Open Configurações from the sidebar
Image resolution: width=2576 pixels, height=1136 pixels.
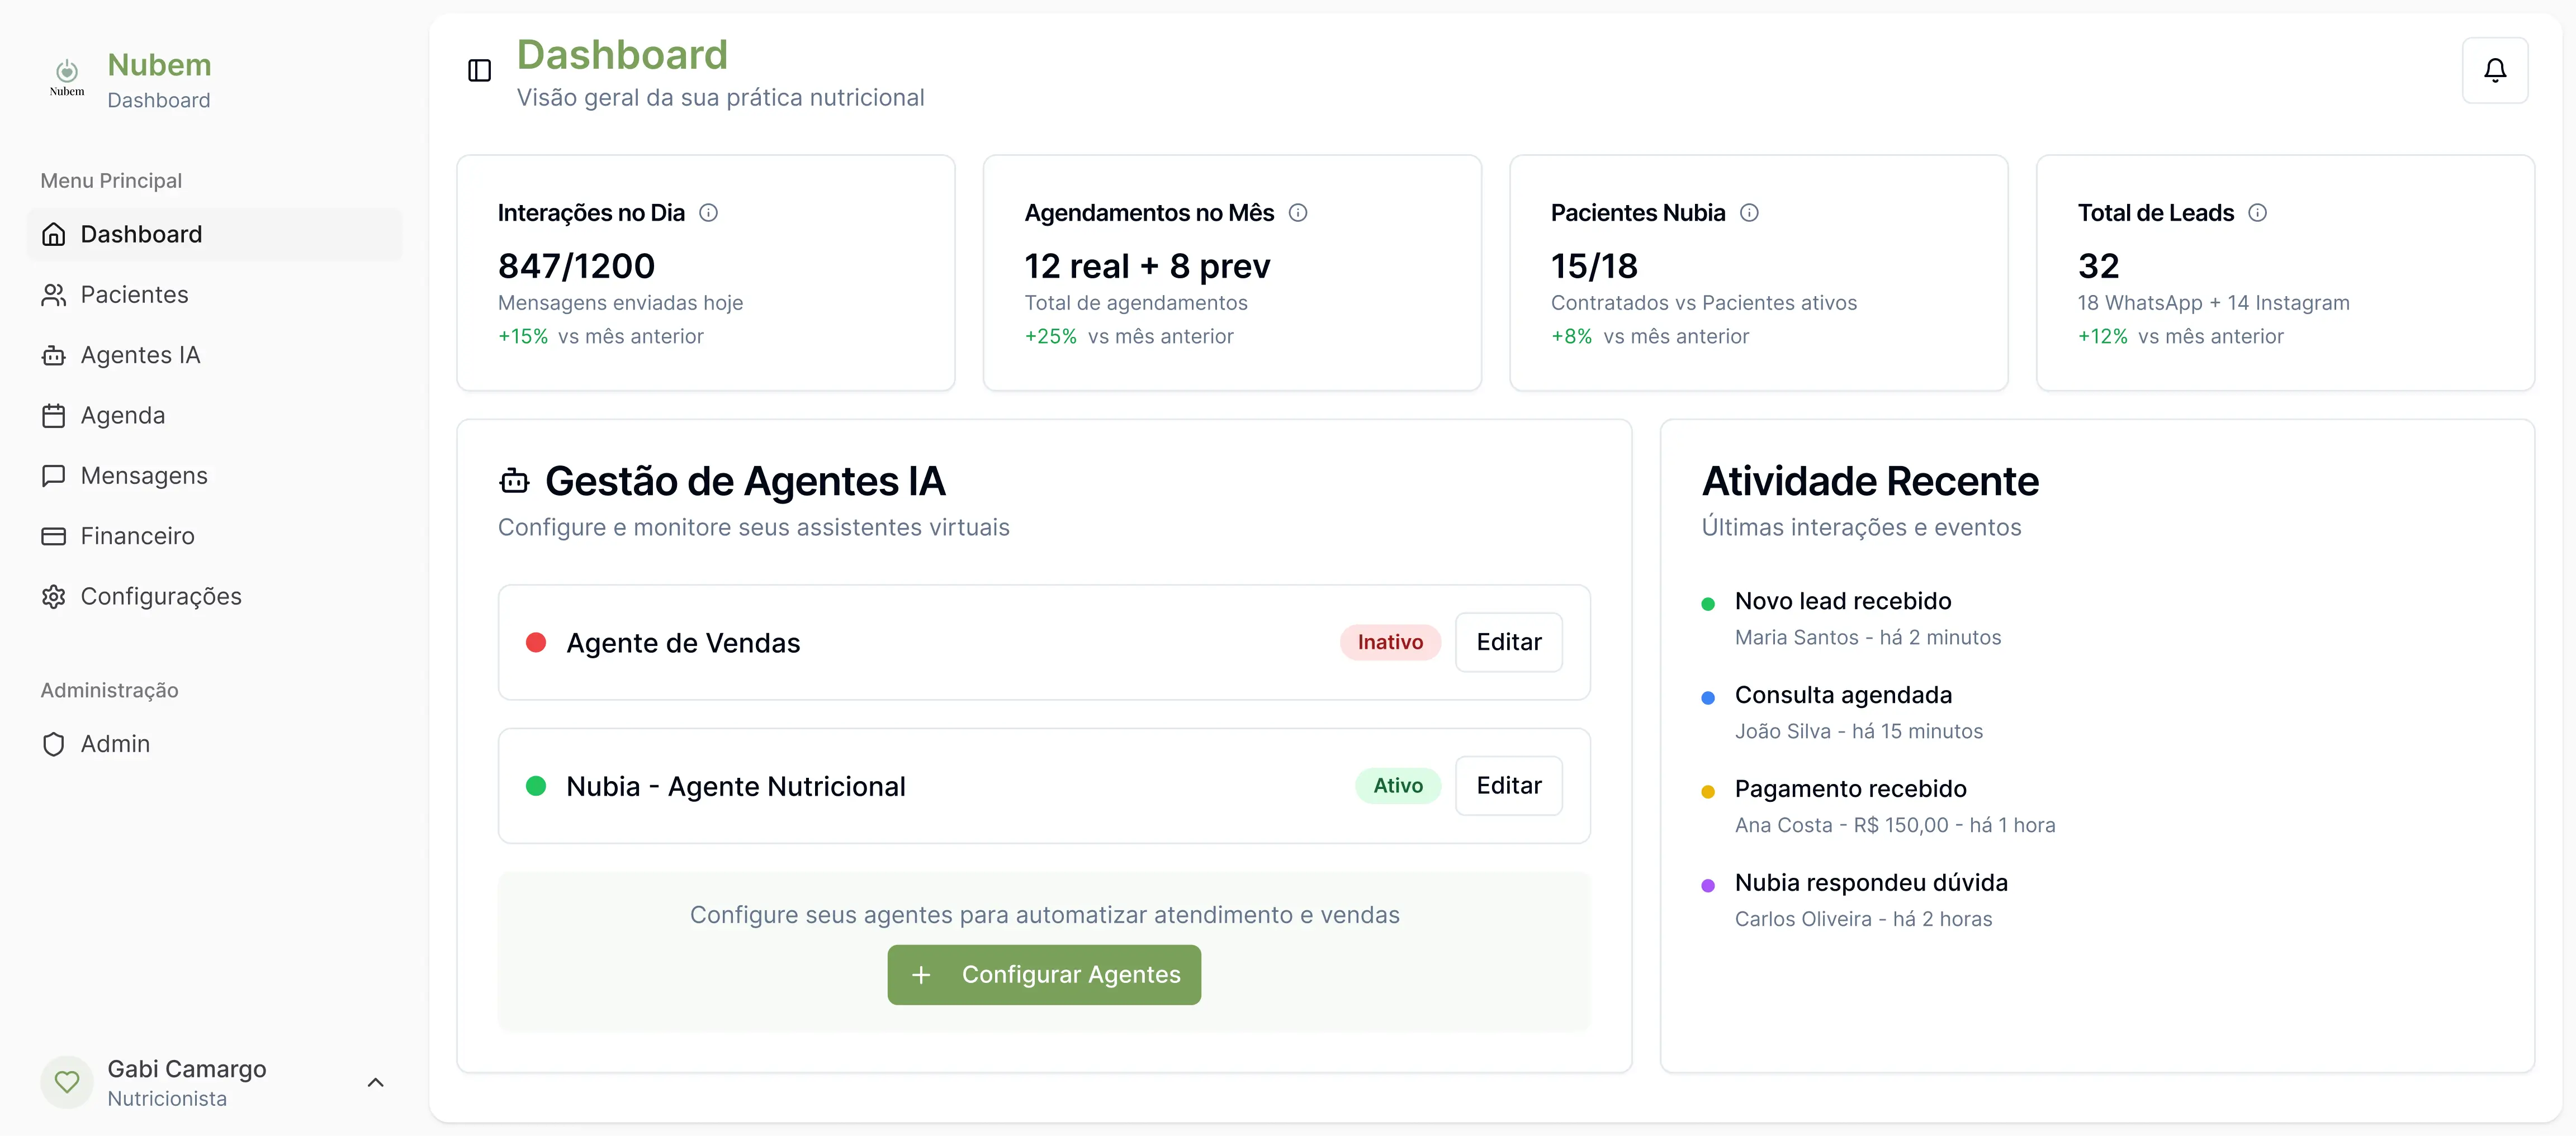(160, 596)
